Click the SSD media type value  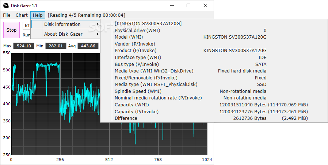click(x=262, y=85)
